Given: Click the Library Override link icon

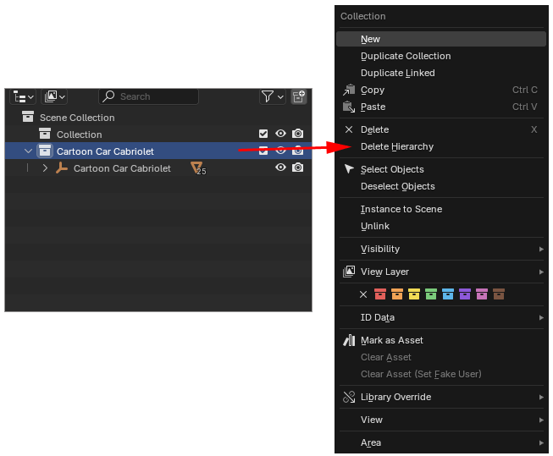Looking at the screenshot, I should pyautogui.click(x=349, y=397).
